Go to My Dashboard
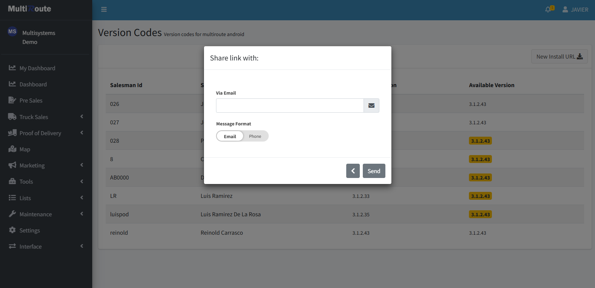Screen dimensions: 595x288 [x=37, y=68]
